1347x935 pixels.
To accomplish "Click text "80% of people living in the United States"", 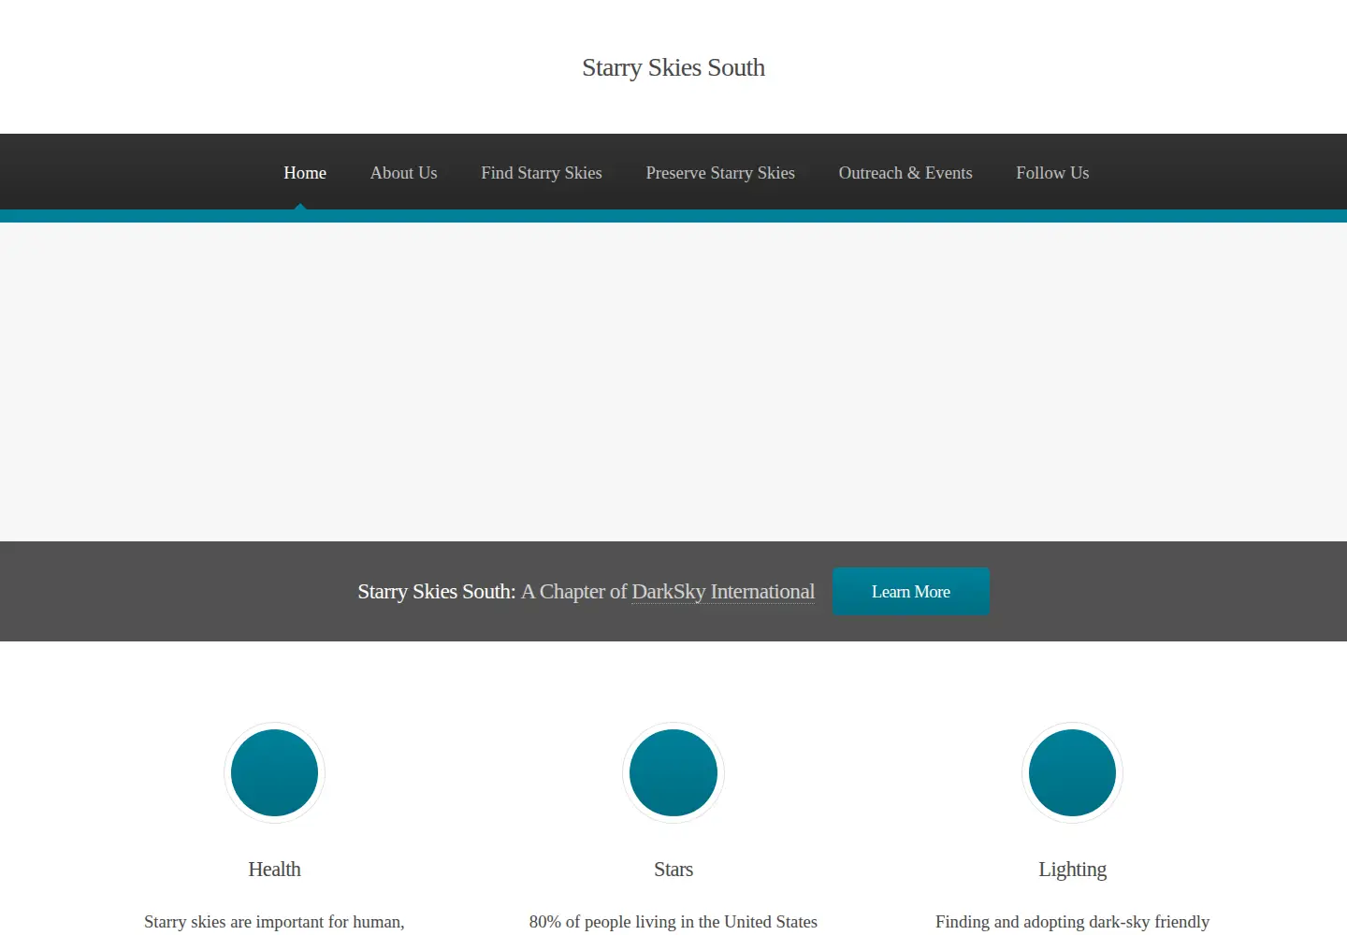I will click(x=673, y=922).
